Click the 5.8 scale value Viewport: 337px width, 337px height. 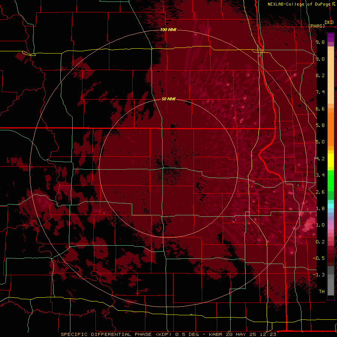pos(320,125)
